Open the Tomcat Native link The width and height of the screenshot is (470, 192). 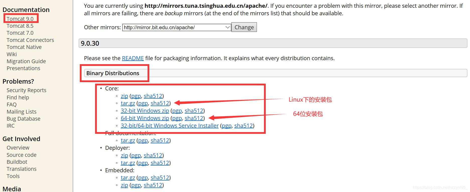[24, 47]
